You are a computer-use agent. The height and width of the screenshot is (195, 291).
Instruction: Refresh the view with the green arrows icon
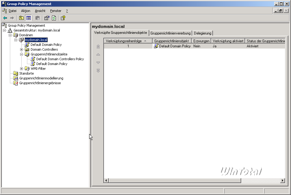pos(54,18)
